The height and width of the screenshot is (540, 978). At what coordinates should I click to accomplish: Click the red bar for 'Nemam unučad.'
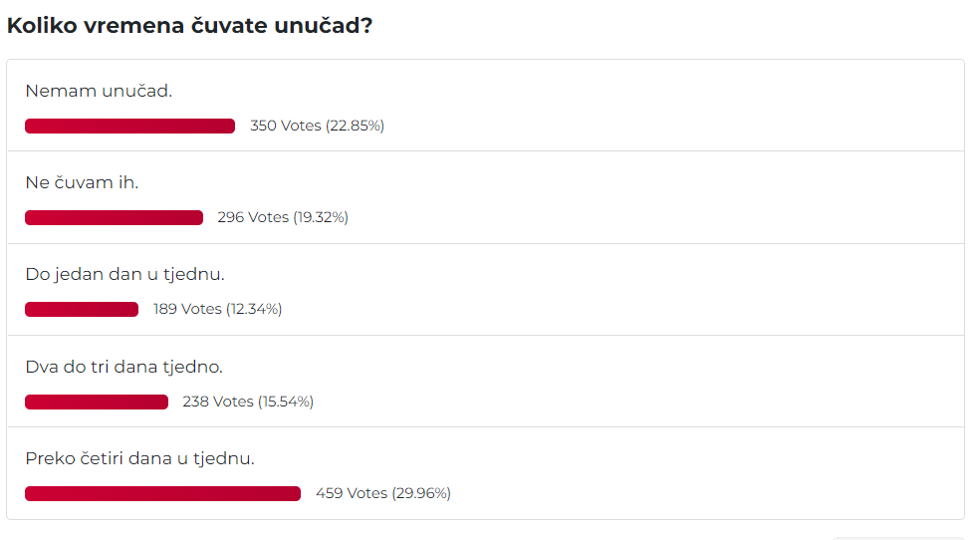pyautogui.click(x=129, y=127)
